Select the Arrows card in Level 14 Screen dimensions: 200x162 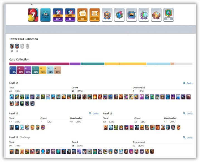[x=48, y=97]
